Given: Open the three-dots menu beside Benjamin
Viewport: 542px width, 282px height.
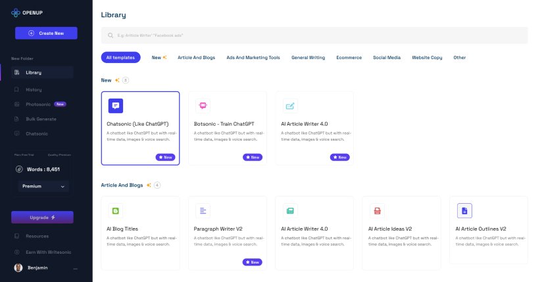Looking at the screenshot, I should click(x=75, y=268).
